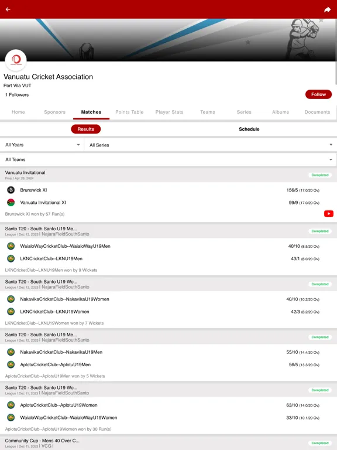Screen dimensions: 337x450
Task: Tap the NakavikaU19Men team logo
Action: pyautogui.click(x=11, y=352)
